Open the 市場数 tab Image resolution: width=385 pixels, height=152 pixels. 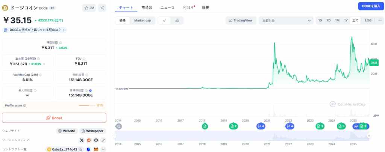click(147, 8)
